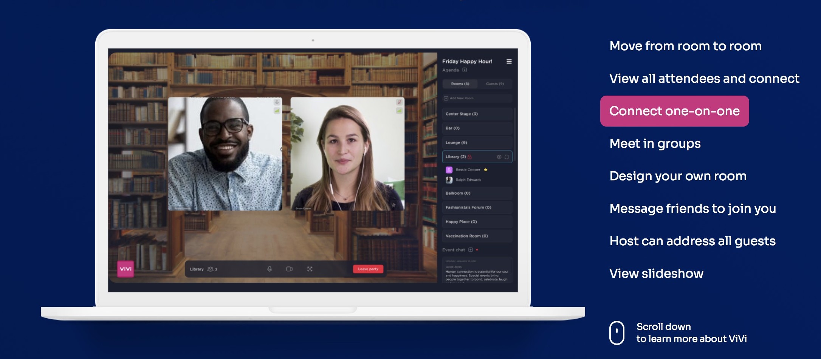This screenshot has width=821, height=359.
Task: Select Bessie Cooper in the Library room list
Action: (x=468, y=170)
